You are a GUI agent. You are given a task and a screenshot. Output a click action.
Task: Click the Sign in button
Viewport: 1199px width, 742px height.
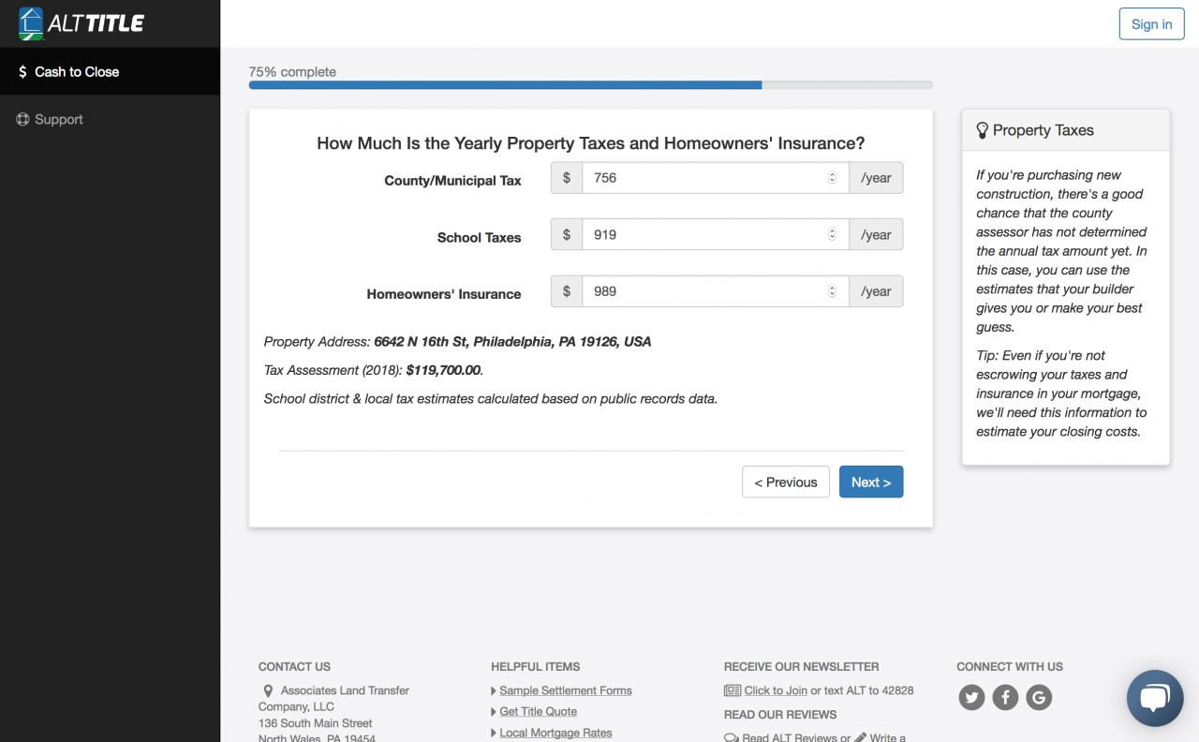[1151, 23]
